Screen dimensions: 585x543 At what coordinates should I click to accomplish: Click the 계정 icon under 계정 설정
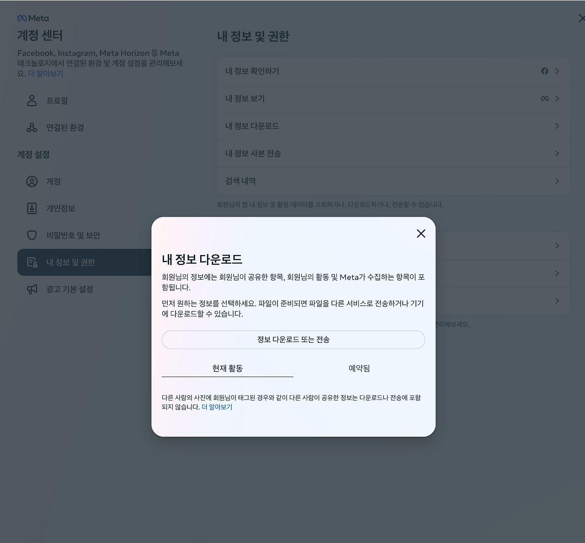(31, 181)
